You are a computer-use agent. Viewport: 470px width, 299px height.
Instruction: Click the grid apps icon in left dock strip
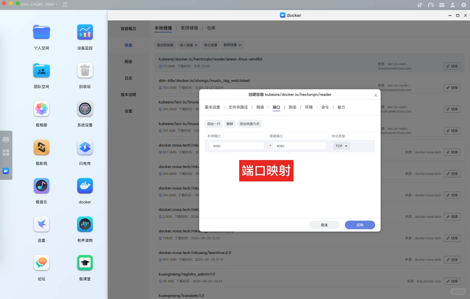pos(6,153)
